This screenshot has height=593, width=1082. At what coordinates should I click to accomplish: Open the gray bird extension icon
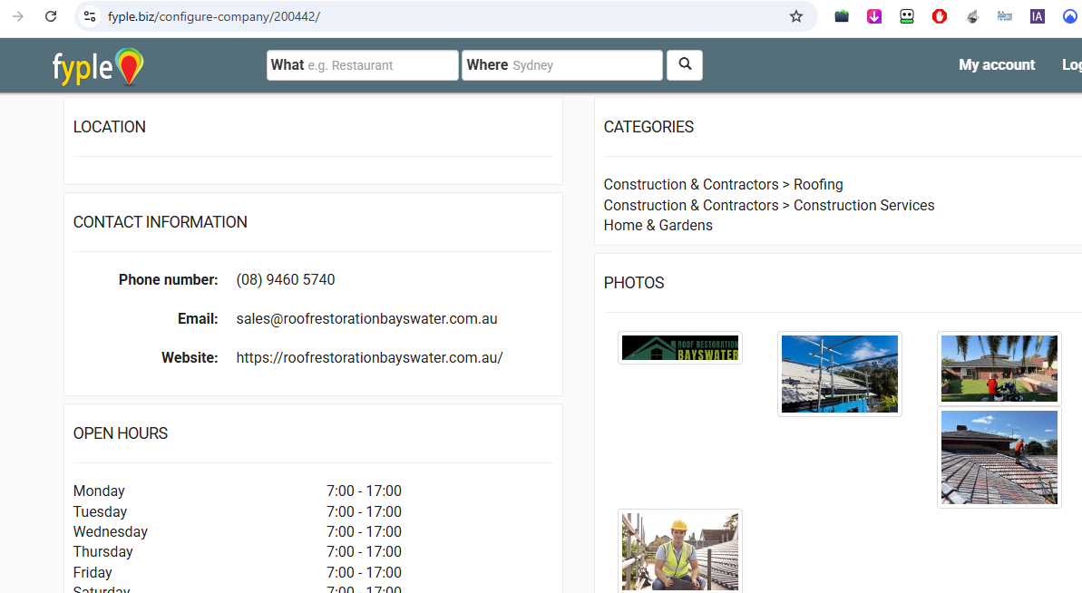click(x=972, y=16)
